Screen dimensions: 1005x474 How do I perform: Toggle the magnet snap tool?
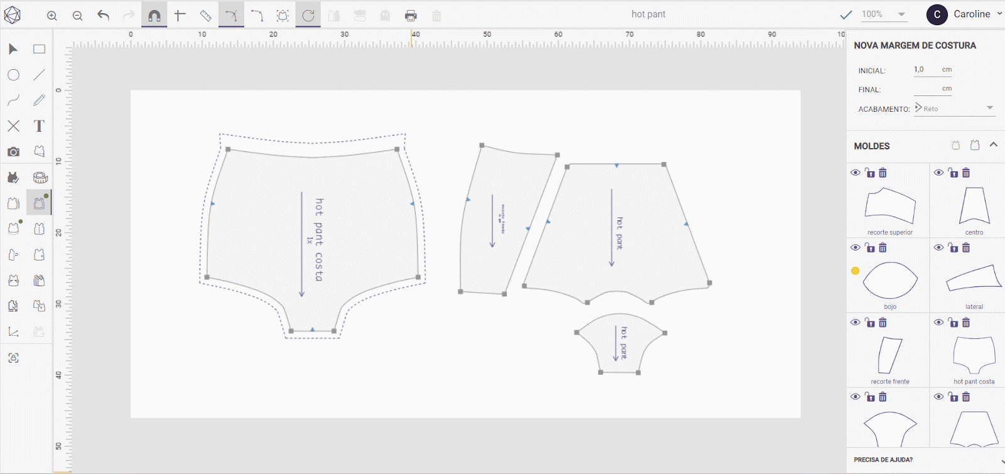point(155,16)
